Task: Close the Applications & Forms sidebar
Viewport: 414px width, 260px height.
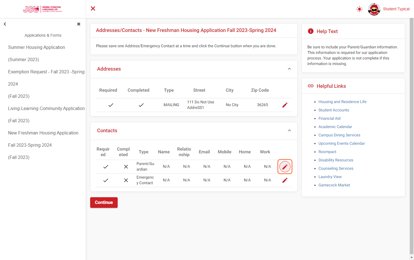Action: (79, 24)
